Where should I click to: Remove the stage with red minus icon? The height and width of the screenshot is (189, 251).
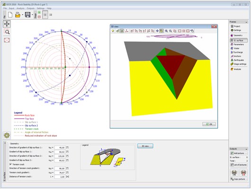pyautogui.click(x=39, y=17)
